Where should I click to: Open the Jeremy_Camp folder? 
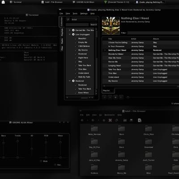(x=122, y=156)
